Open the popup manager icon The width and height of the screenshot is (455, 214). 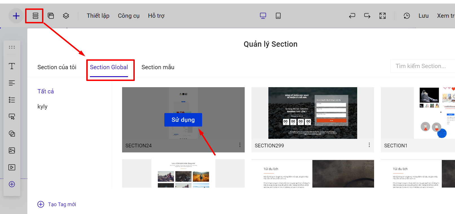click(x=51, y=16)
